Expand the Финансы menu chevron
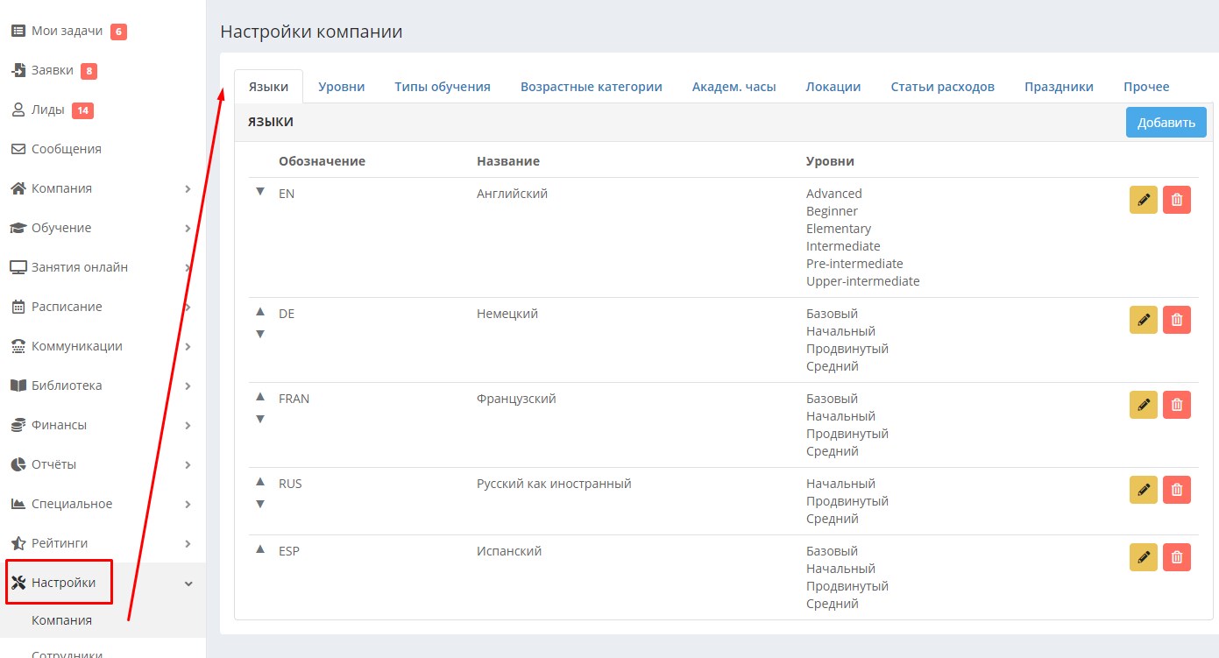Image resolution: width=1219 pixels, height=658 pixels. coord(188,425)
